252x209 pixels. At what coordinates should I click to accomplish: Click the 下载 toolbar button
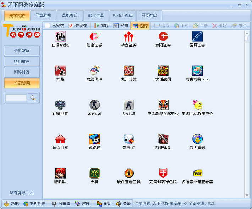[x=181, y=26]
